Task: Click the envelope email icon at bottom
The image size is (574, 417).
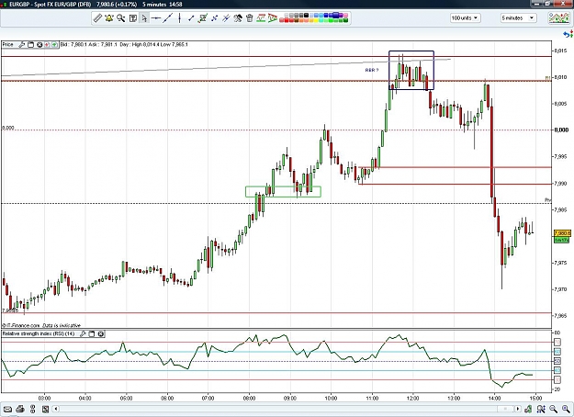Action: click(7, 409)
